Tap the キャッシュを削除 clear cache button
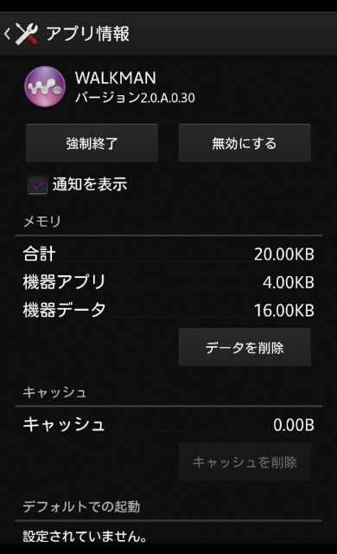 coord(245,461)
